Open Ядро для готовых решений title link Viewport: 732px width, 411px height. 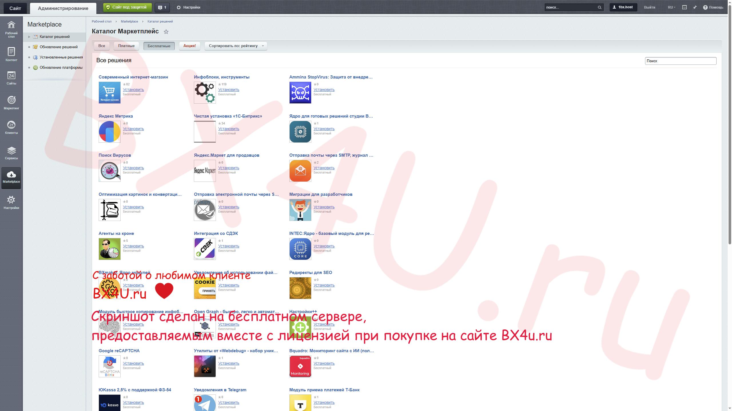coord(331,116)
